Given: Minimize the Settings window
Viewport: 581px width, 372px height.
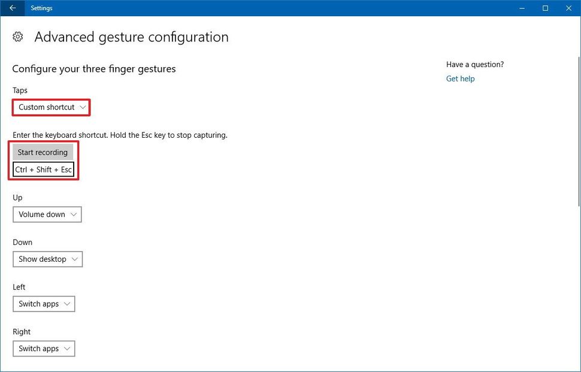Looking at the screenshot, I should click(x=521, y=8).
